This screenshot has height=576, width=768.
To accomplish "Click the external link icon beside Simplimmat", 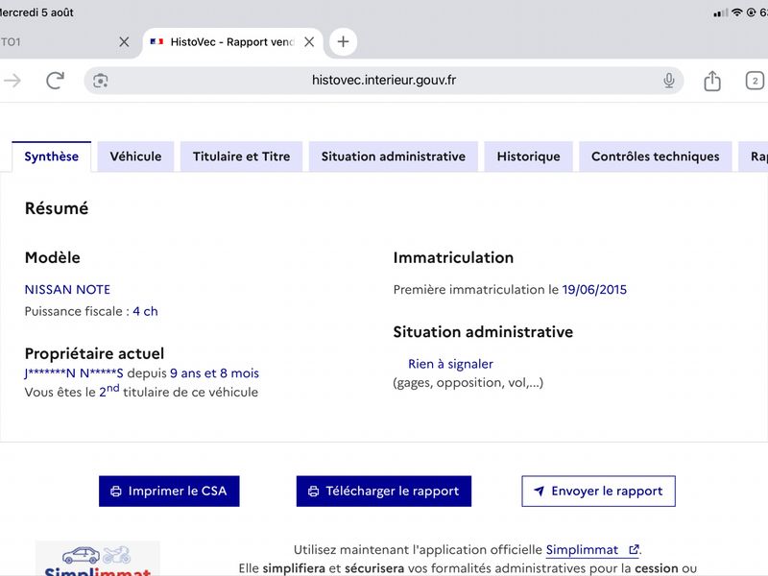I will pos(634,550).
